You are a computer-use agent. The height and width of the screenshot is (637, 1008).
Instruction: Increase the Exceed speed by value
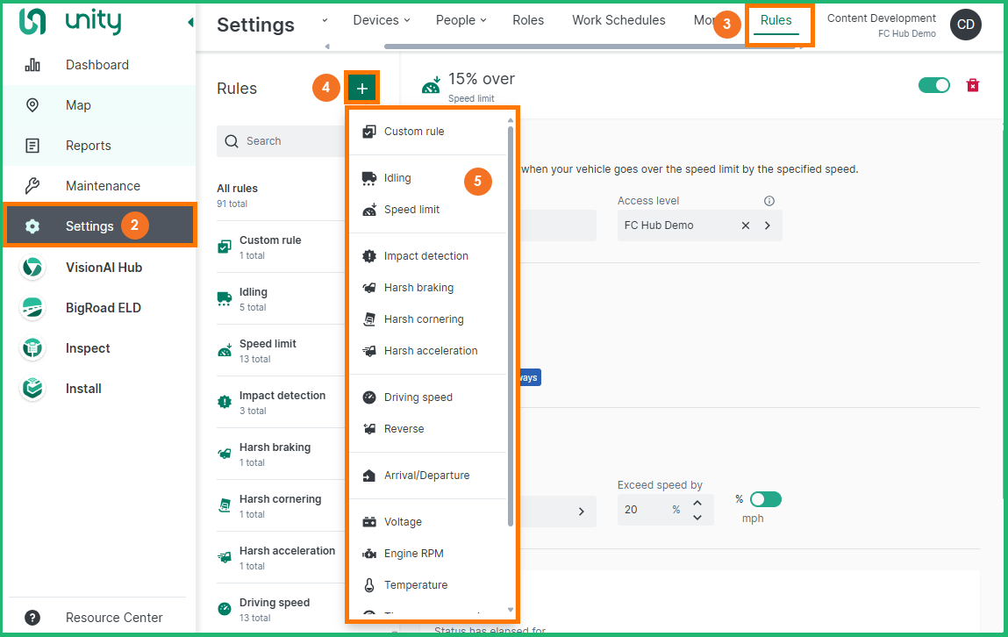(697, 503)
